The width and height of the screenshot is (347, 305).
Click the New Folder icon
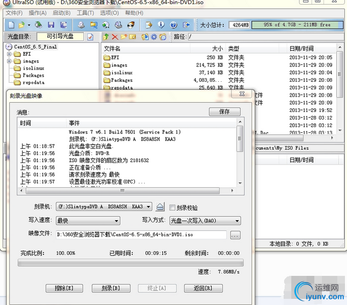tap(124, 37)
